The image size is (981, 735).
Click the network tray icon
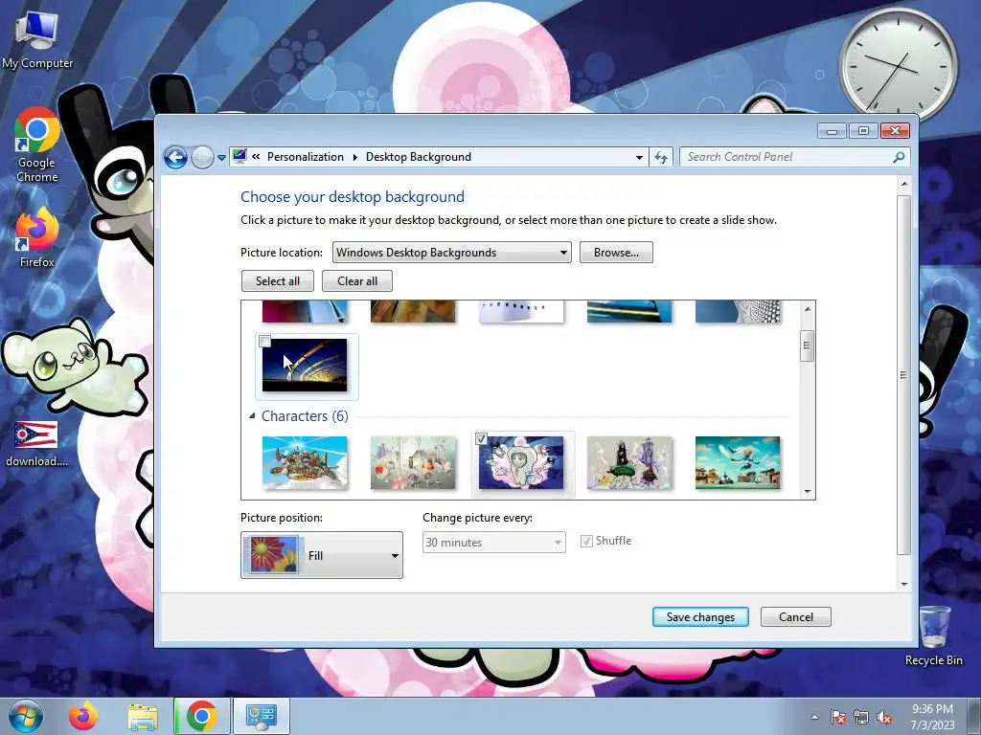[x=861, y=717]
